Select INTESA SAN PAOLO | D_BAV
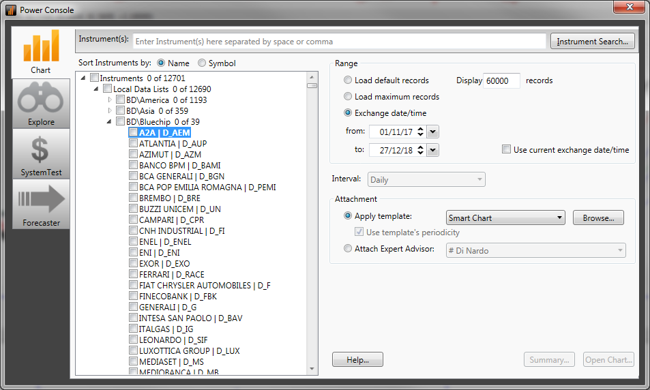 (191, 318)
